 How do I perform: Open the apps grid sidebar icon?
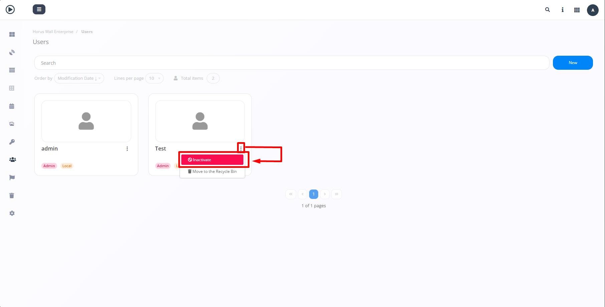(12, 70)
